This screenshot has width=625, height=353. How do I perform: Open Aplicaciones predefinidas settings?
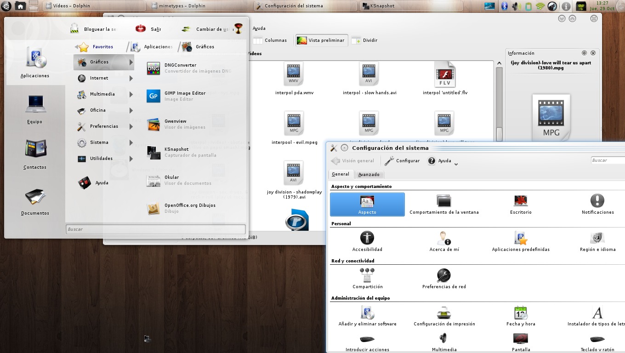coord(521,242)
